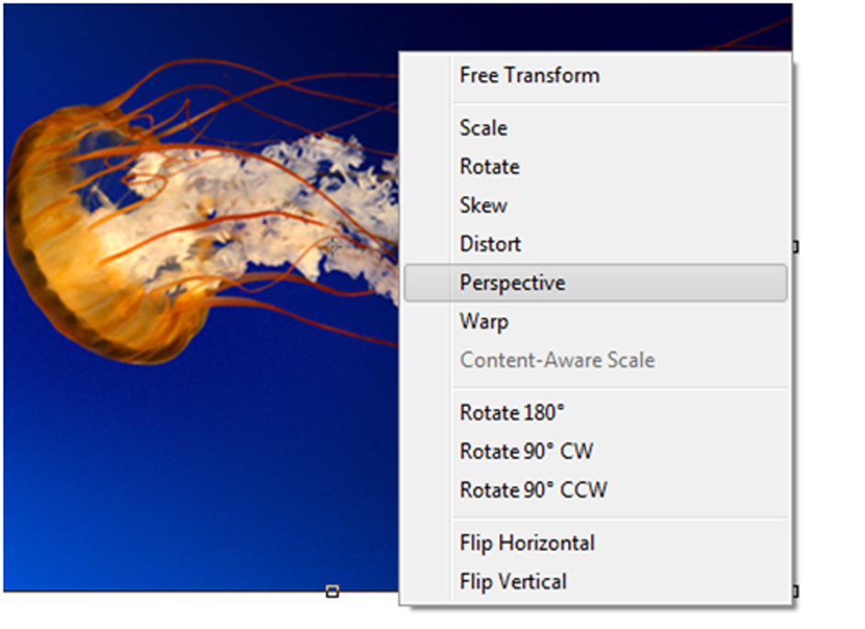Select the Scale transform option

(596, 128)
